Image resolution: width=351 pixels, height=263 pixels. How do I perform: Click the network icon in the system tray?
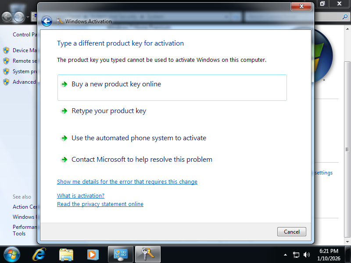(x=296, y=255)
